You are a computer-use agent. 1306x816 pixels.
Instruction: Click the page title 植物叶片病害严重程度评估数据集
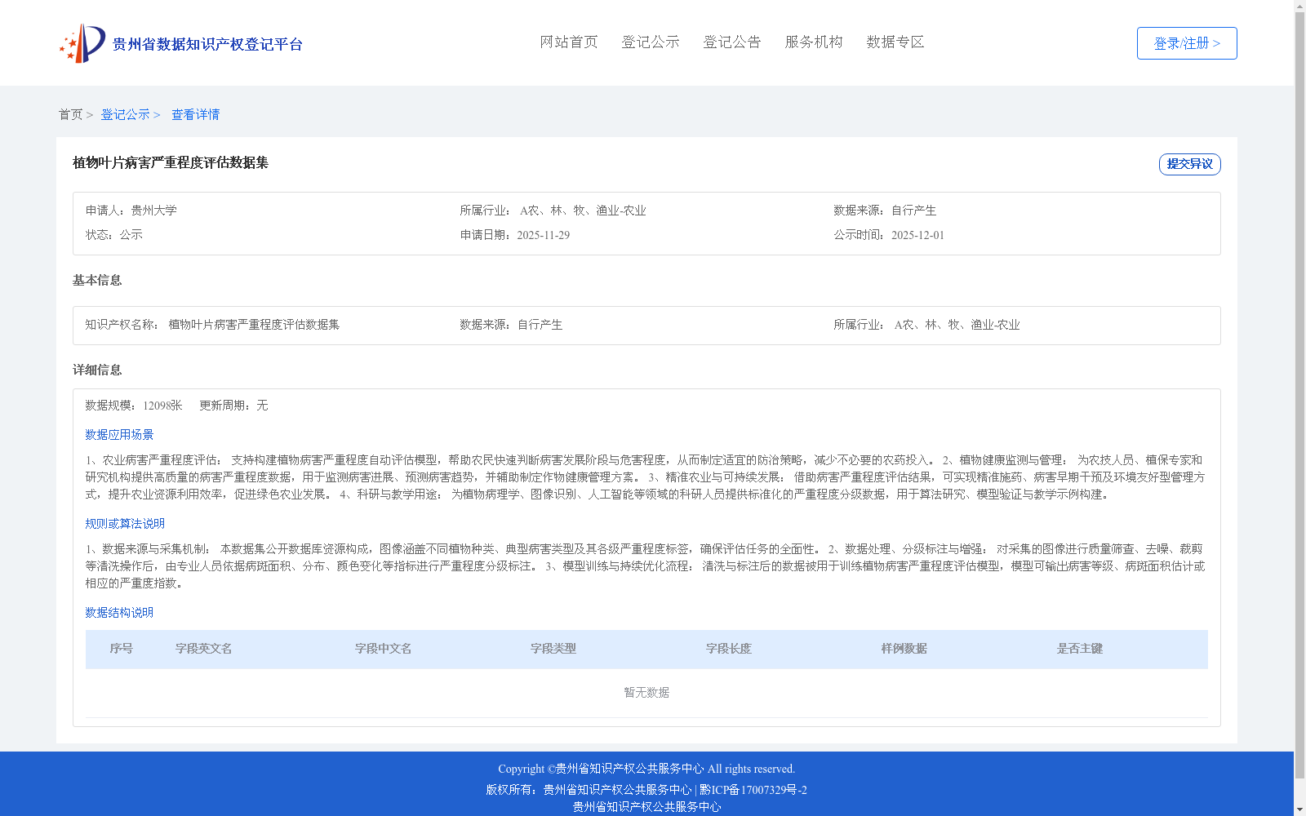pyautogui.click(x=171, y=162)
